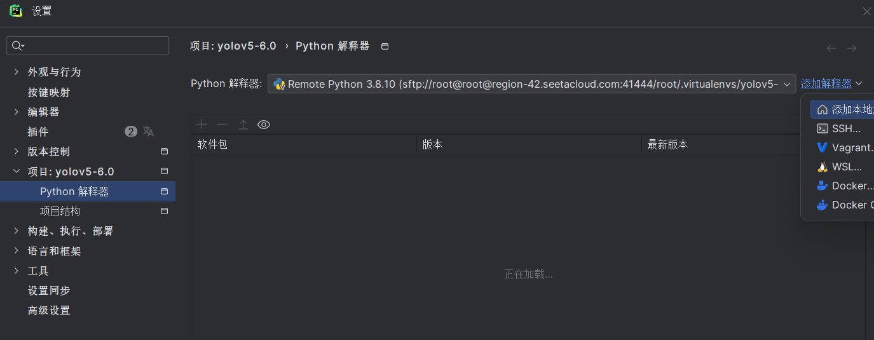874x340 pixels.
Task: Click the terminal icon beside SSH...
Action: (x=823, y=128)
